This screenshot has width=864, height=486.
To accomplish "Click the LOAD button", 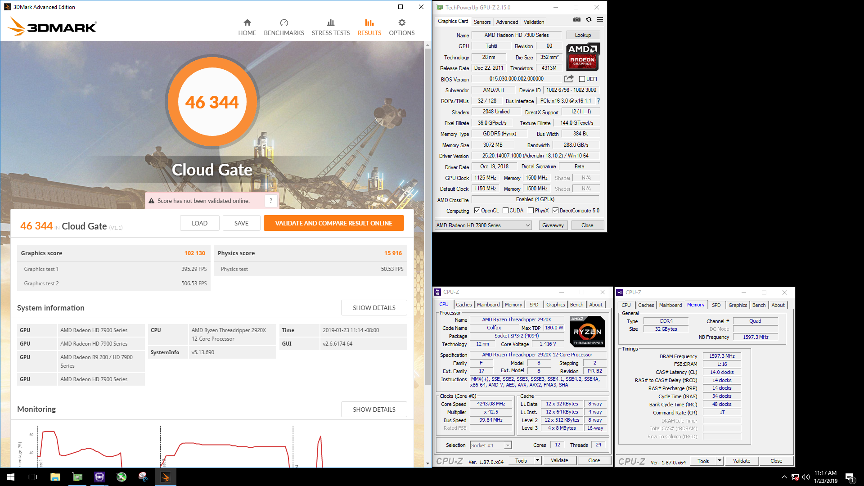I will pyautogui.click(x=199, y=223).
